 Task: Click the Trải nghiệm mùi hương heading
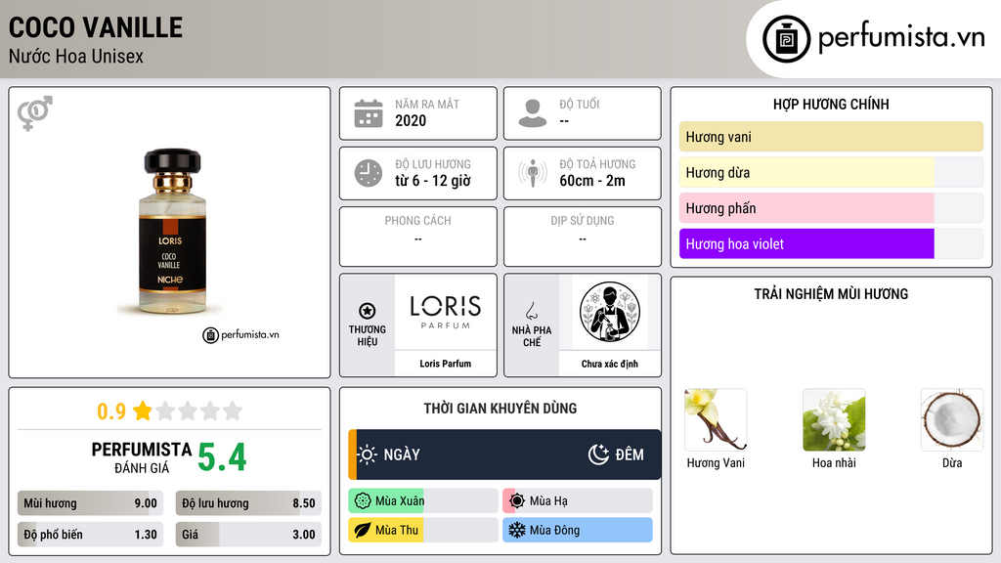tap(831, 294)
